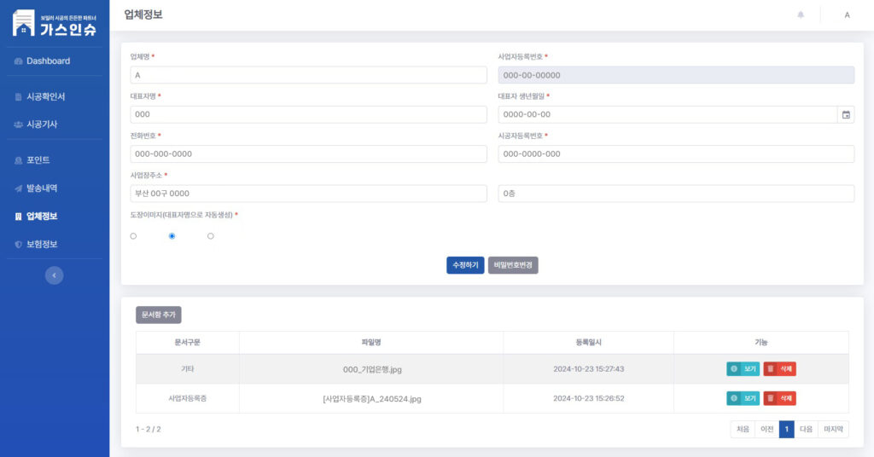Select the first 도장이미지 radio option
The image size is (874, 457).
[x=133, y=236]
